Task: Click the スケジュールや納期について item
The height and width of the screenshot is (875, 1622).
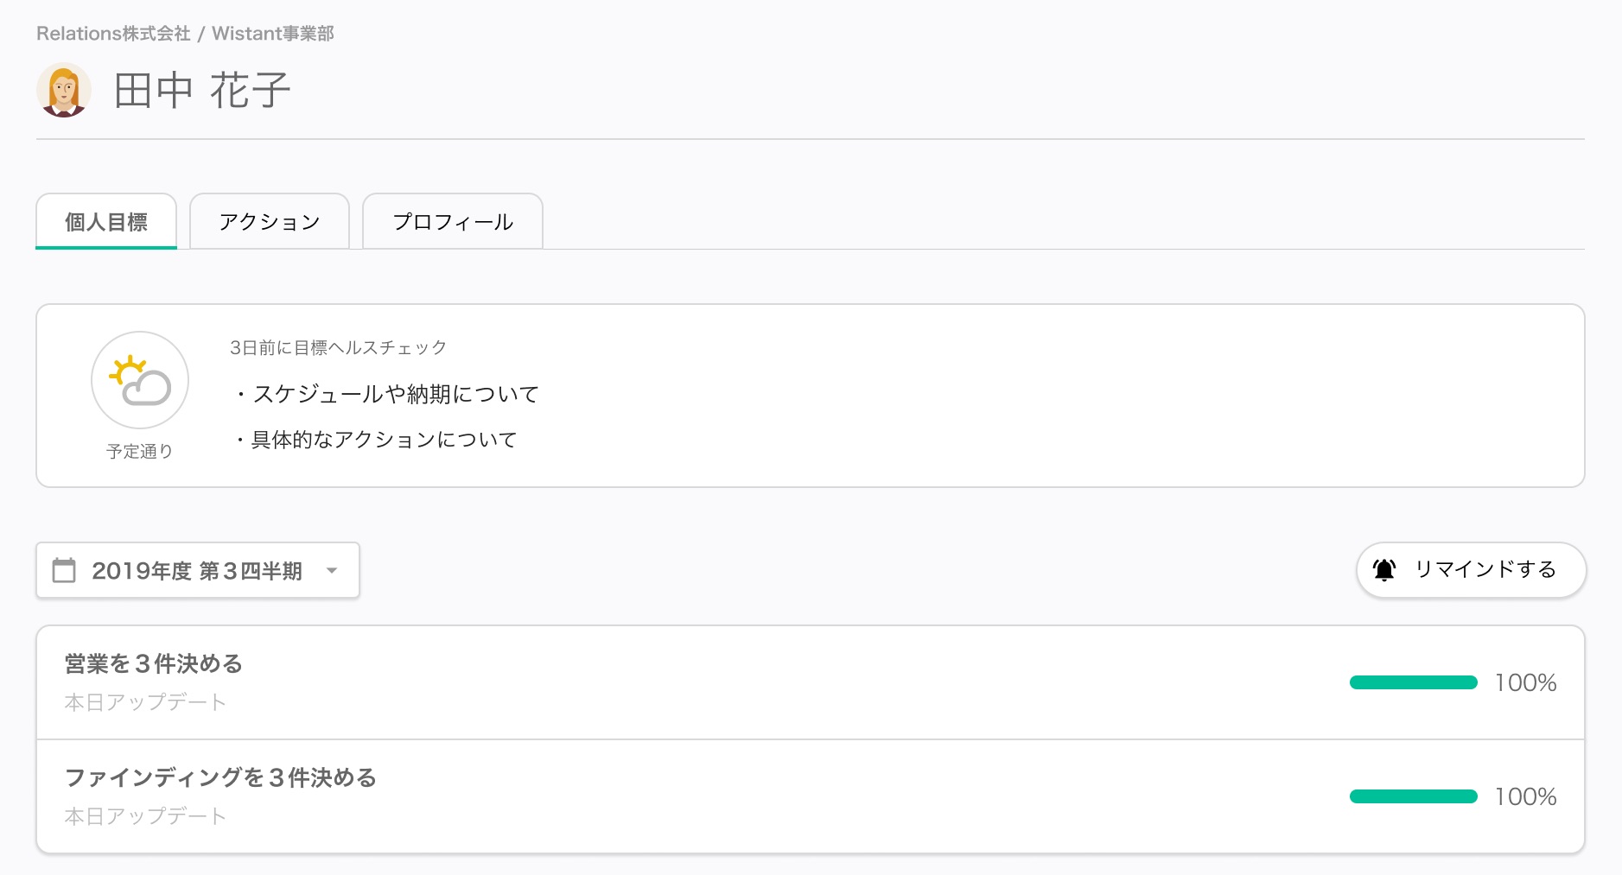Action: point(396,394)
